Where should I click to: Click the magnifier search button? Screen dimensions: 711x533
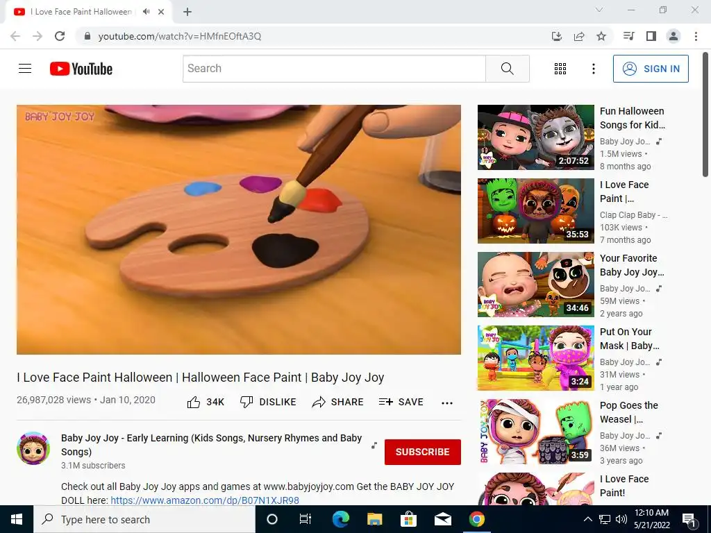(x=508, y=69)
